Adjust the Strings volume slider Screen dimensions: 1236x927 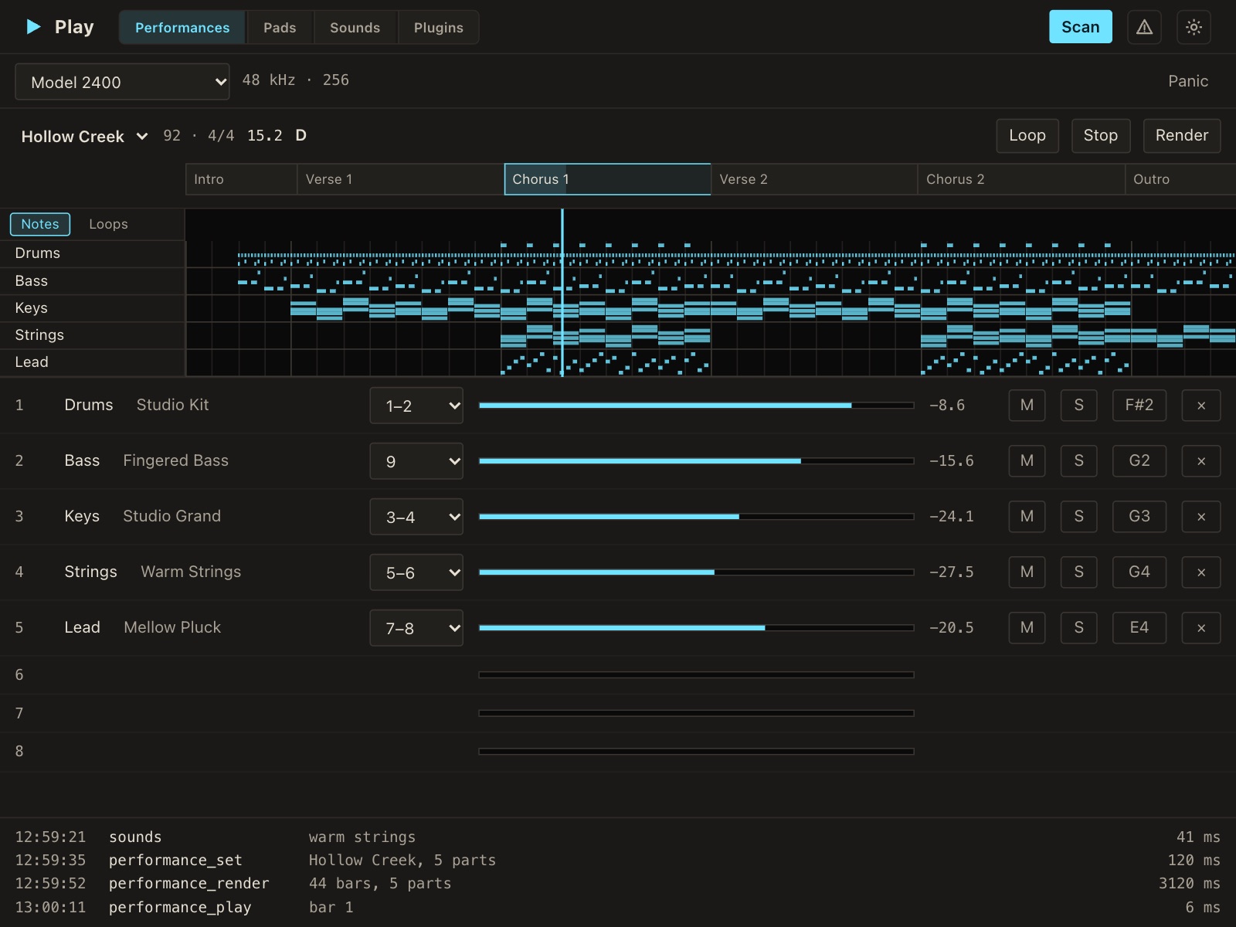696,572
